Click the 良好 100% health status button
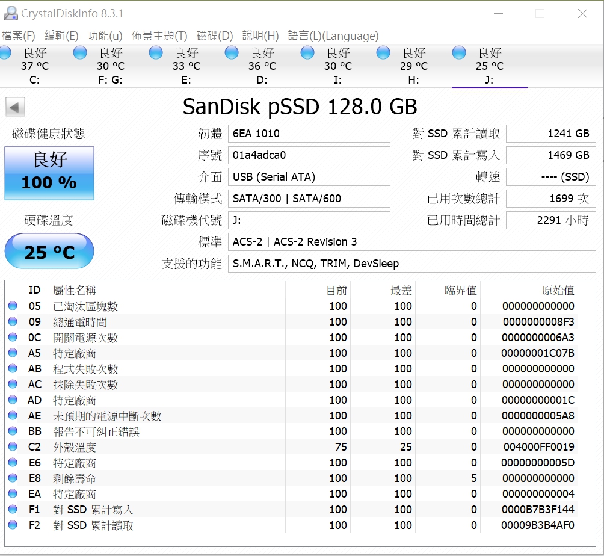Screen dimensions: 604x556 [49, 173]
